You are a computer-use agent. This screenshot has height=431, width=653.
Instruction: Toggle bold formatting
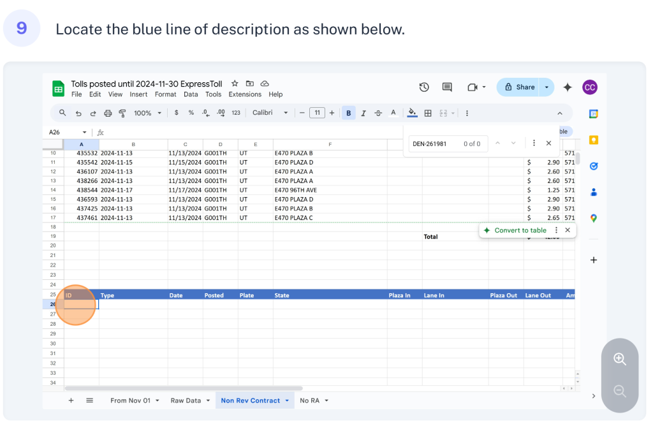(x=349, y=113)
